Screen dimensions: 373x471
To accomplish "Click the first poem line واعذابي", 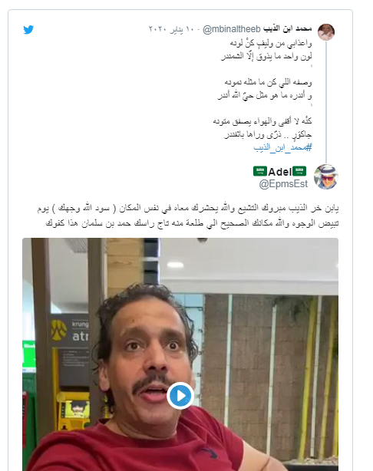I will 271,43.
